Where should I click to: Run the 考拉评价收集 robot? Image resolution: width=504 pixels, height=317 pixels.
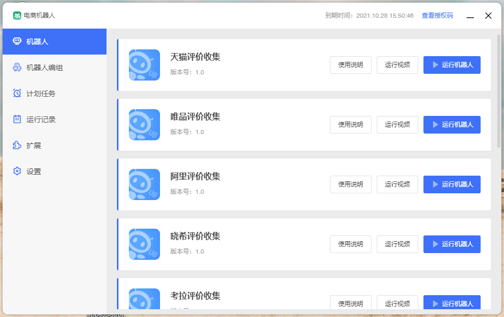452,302
